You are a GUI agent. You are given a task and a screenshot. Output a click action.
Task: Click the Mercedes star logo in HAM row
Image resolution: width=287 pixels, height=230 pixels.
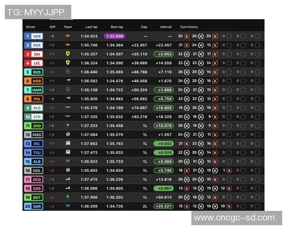68,90
